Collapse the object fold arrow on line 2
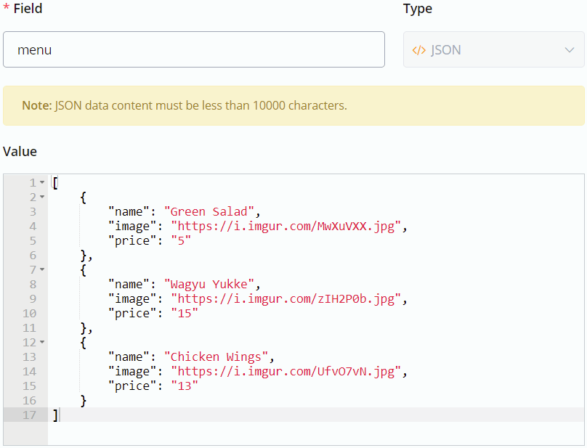 [42, 197]
